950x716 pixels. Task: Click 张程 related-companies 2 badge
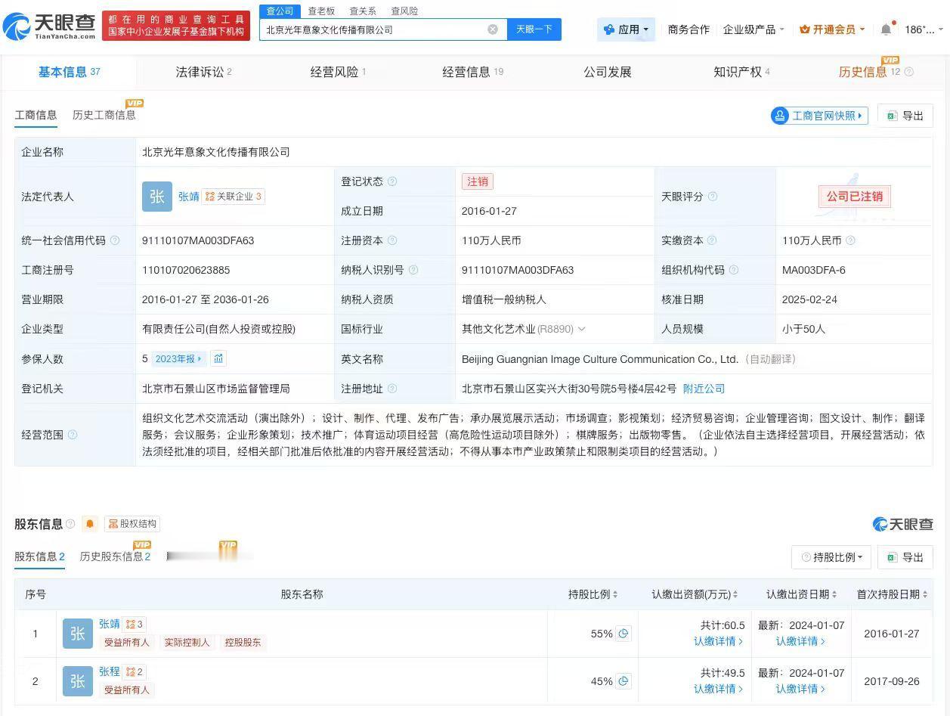135,671
